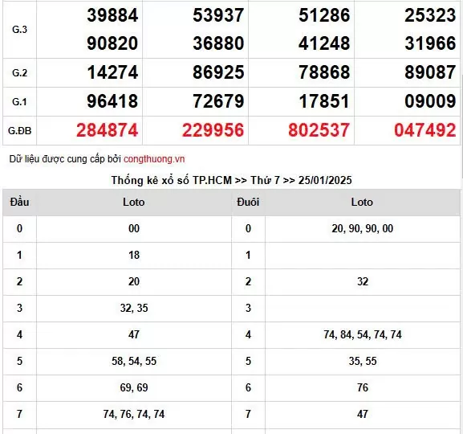Screen dimensions: 463x434
Task: Click the G.3 prize row label
Action: (x=19, y=29)
